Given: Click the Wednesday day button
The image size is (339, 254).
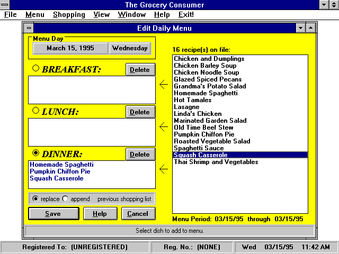Looking at the screenshot, I should (x=130, y=48).
